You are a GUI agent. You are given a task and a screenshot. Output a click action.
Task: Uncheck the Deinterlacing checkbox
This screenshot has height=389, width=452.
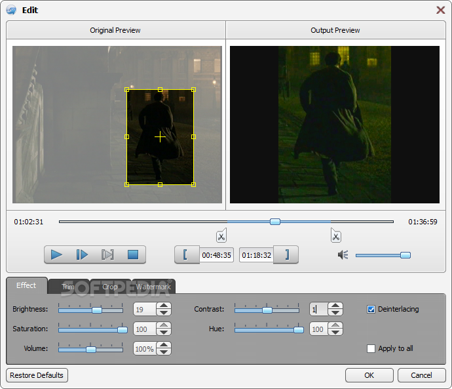(x=371, y=310)
